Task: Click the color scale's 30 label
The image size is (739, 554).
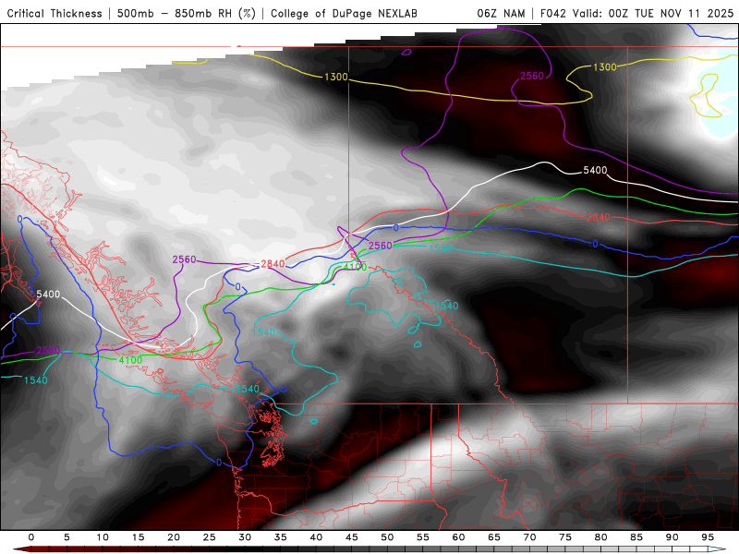Action: pyautogui.click(x=245, y=537)
